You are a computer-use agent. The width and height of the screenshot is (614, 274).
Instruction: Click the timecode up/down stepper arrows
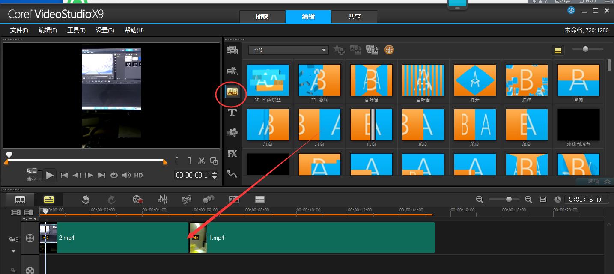click(215, 175)
